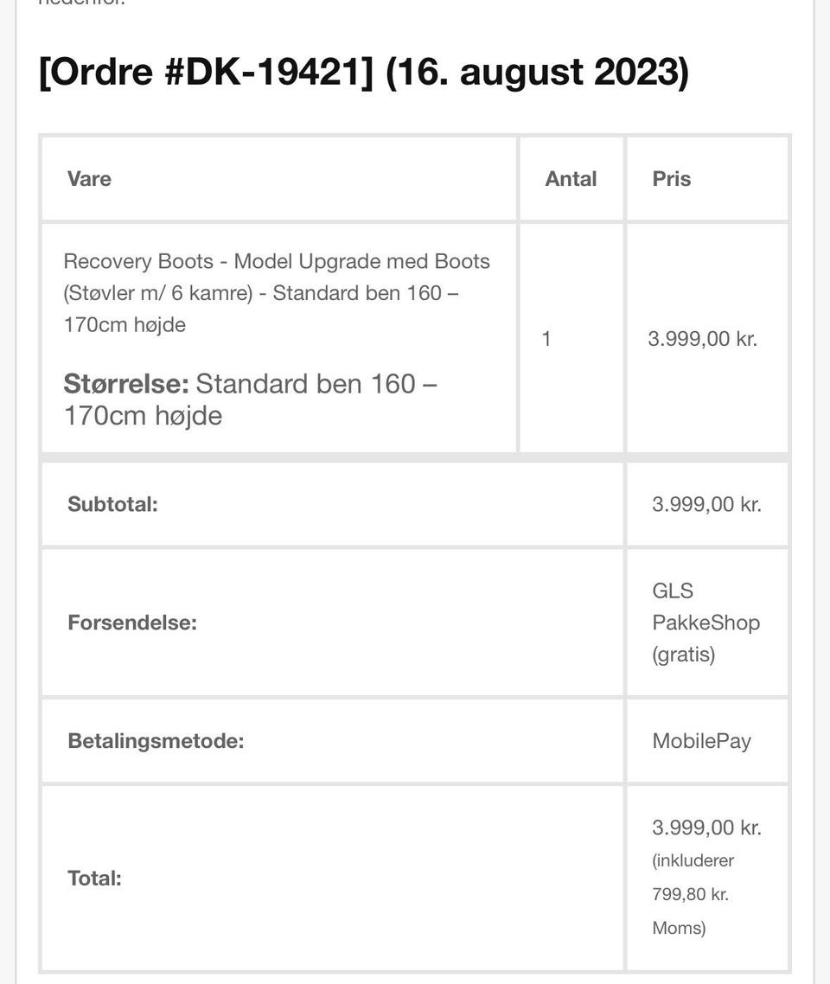This screenshot has height=984, width=830.
Task: Open the Recovery Boots product name
Action: (277, 293)
